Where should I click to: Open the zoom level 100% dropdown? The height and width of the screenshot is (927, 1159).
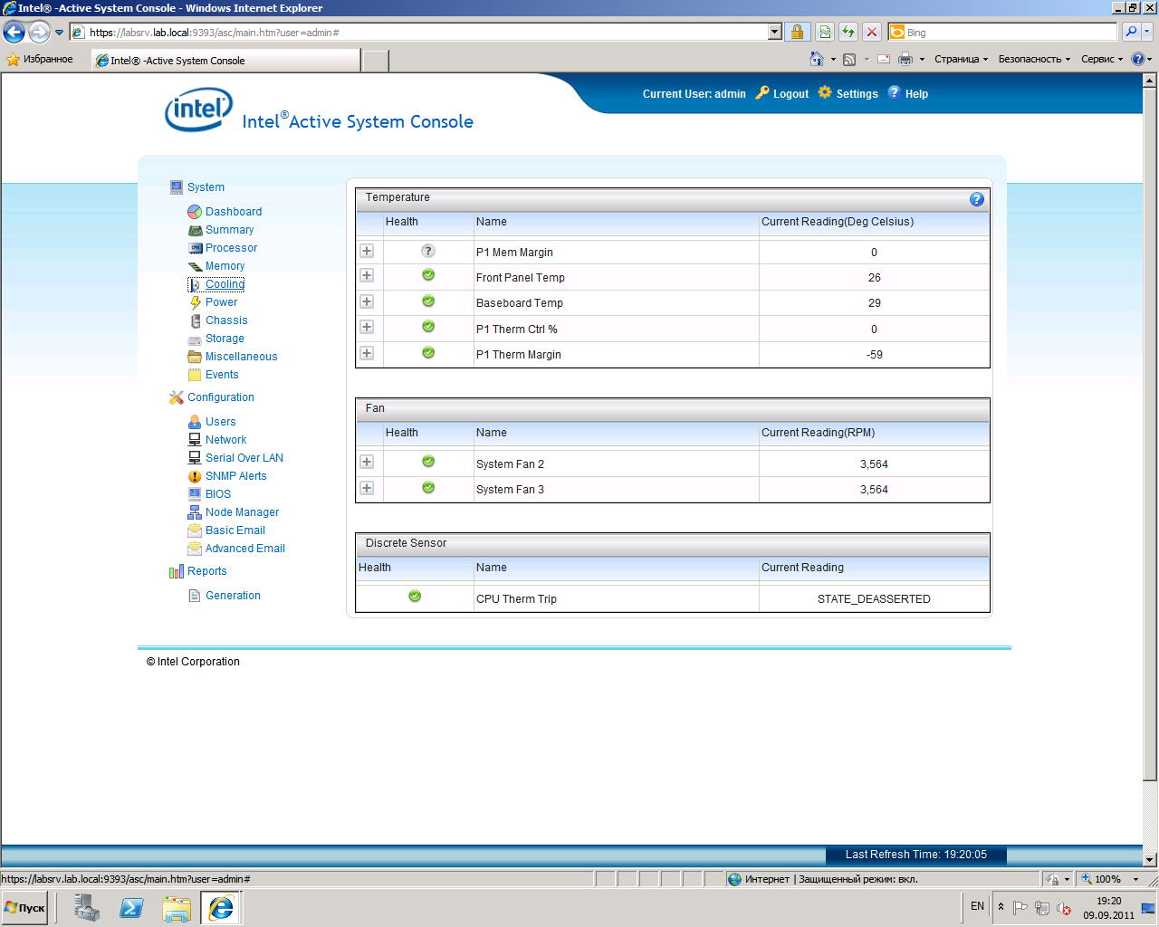pos(1135,879)
